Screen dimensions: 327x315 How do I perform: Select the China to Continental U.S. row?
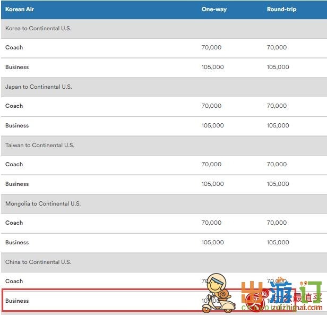[x=164, y=262]
